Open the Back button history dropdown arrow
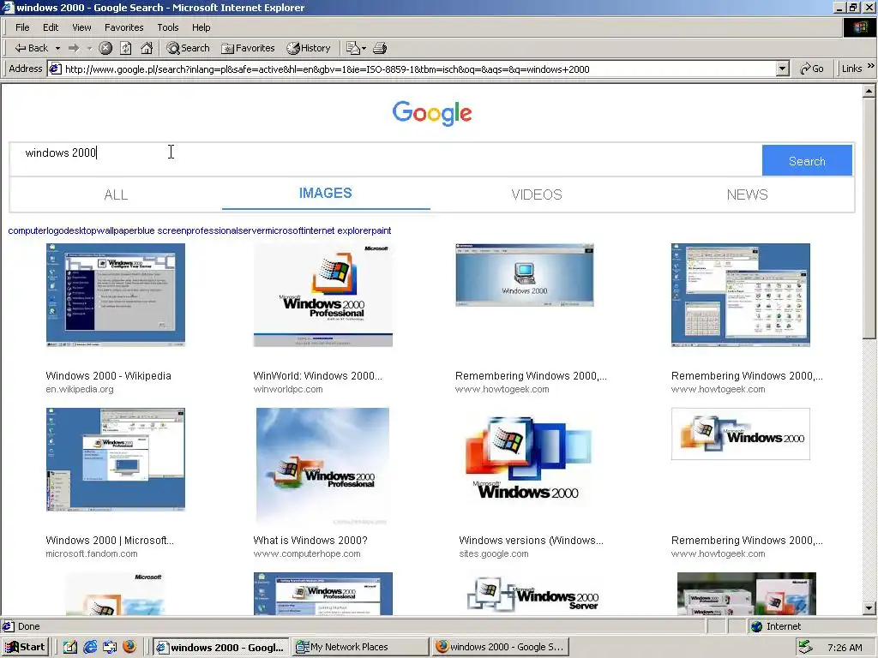The height and width of the screenshot is (658, 878). pyautogui.click(x=57, y=48)
